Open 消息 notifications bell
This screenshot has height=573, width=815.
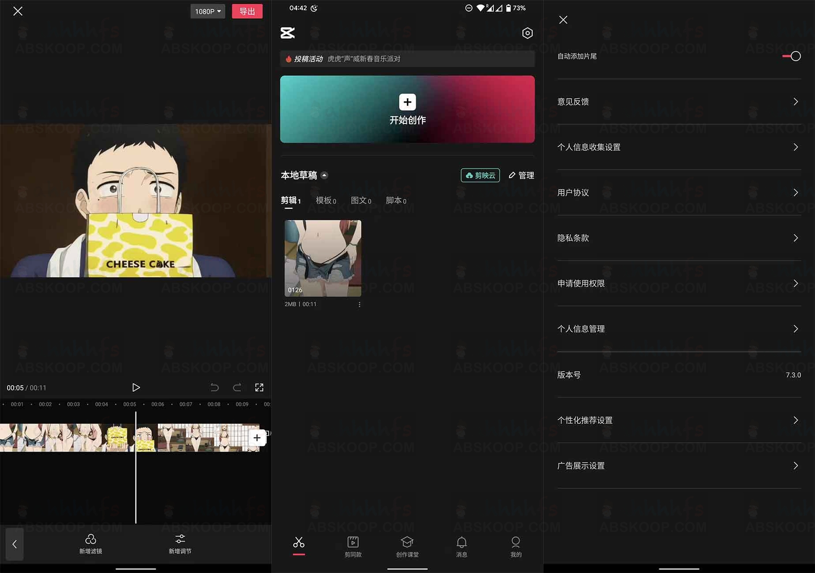[462, 547]
